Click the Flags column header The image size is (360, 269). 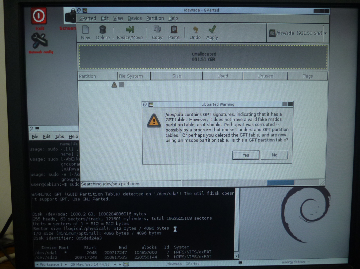(x=308, y=76)
